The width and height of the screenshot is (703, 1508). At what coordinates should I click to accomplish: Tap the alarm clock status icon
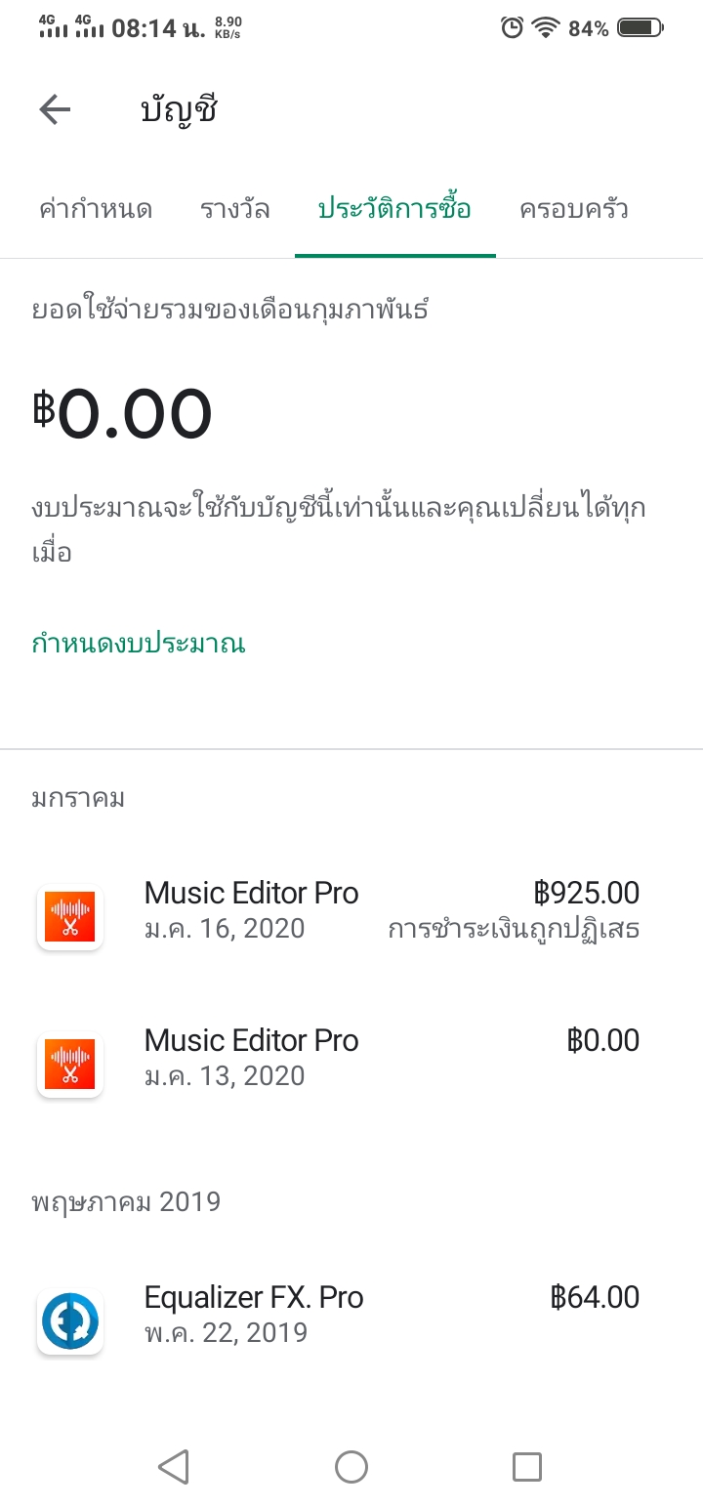pos(512,27)
